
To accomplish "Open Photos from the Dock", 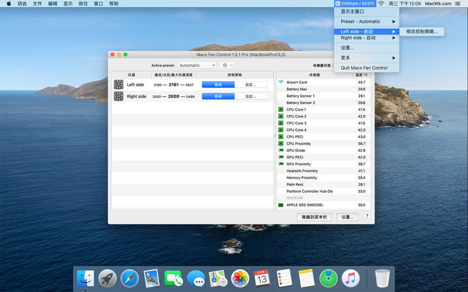I will (240, 278).
